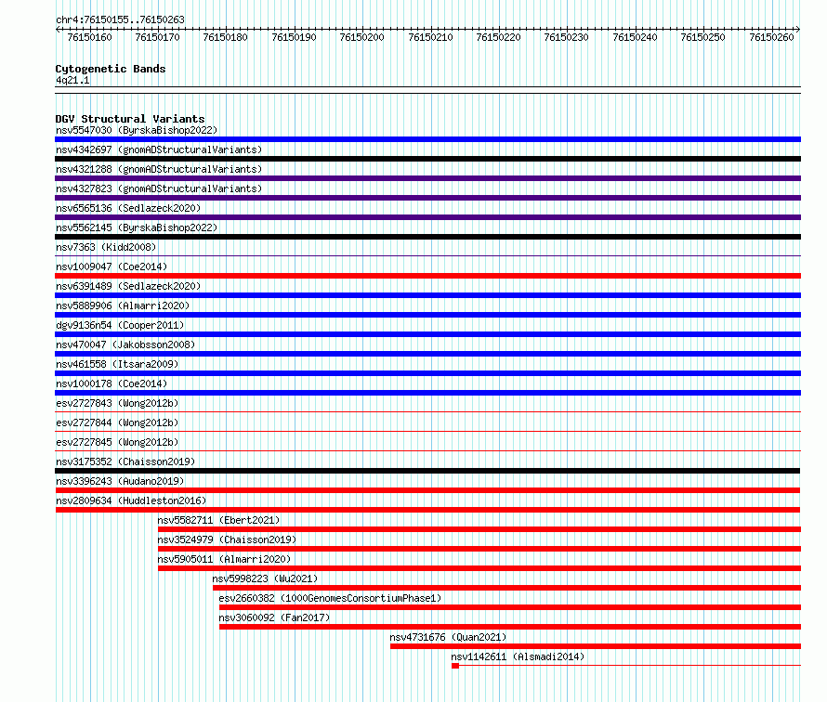Open nsv5562145 (ByrskaBishop2022) label
This screenshot has height=702, width=827.
(x=137, y=227)
